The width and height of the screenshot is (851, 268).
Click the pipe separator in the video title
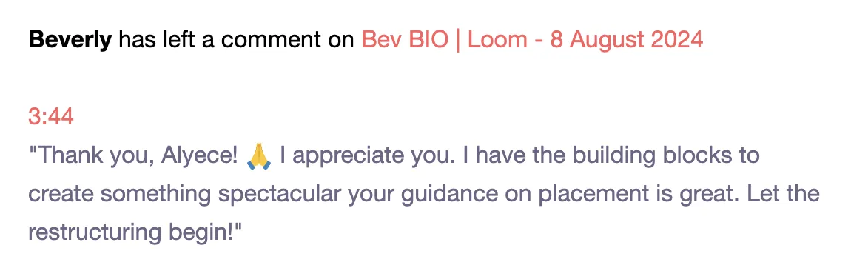pos(458,40)
